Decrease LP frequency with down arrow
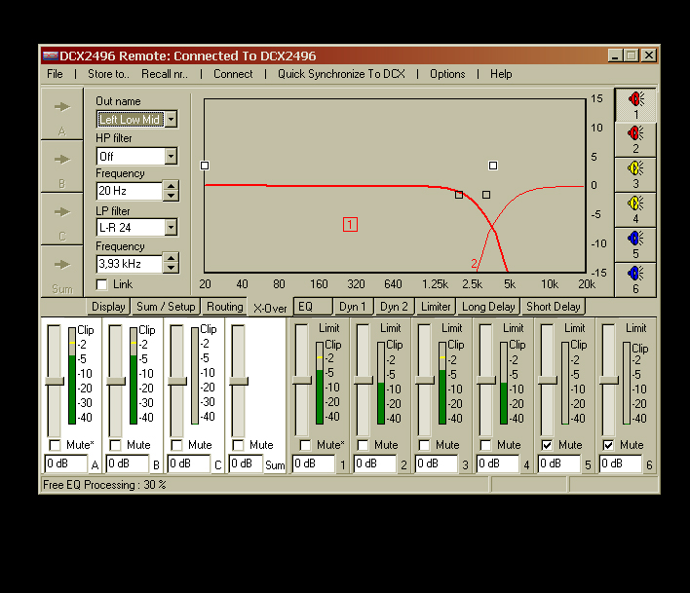 pos(171,268)
